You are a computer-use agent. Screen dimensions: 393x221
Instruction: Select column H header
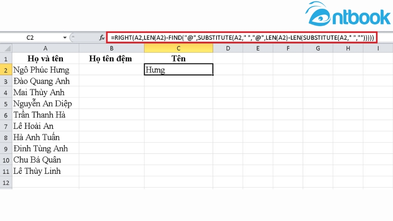(x=348, y=48)
